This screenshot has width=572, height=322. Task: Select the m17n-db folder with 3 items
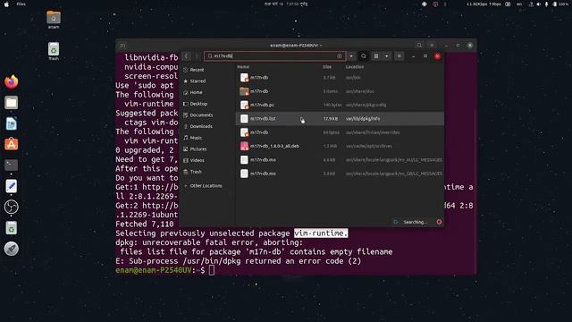340,91
